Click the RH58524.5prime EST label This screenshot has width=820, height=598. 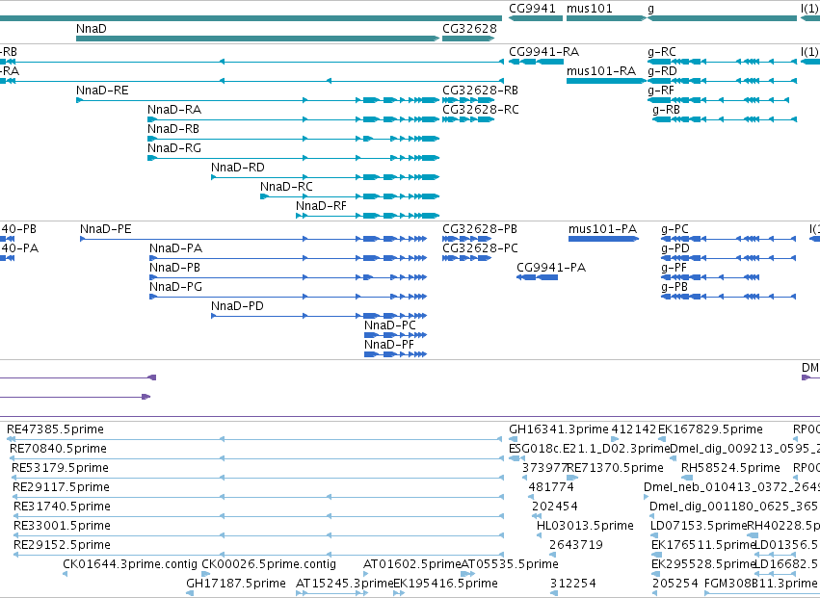(730, 468)
